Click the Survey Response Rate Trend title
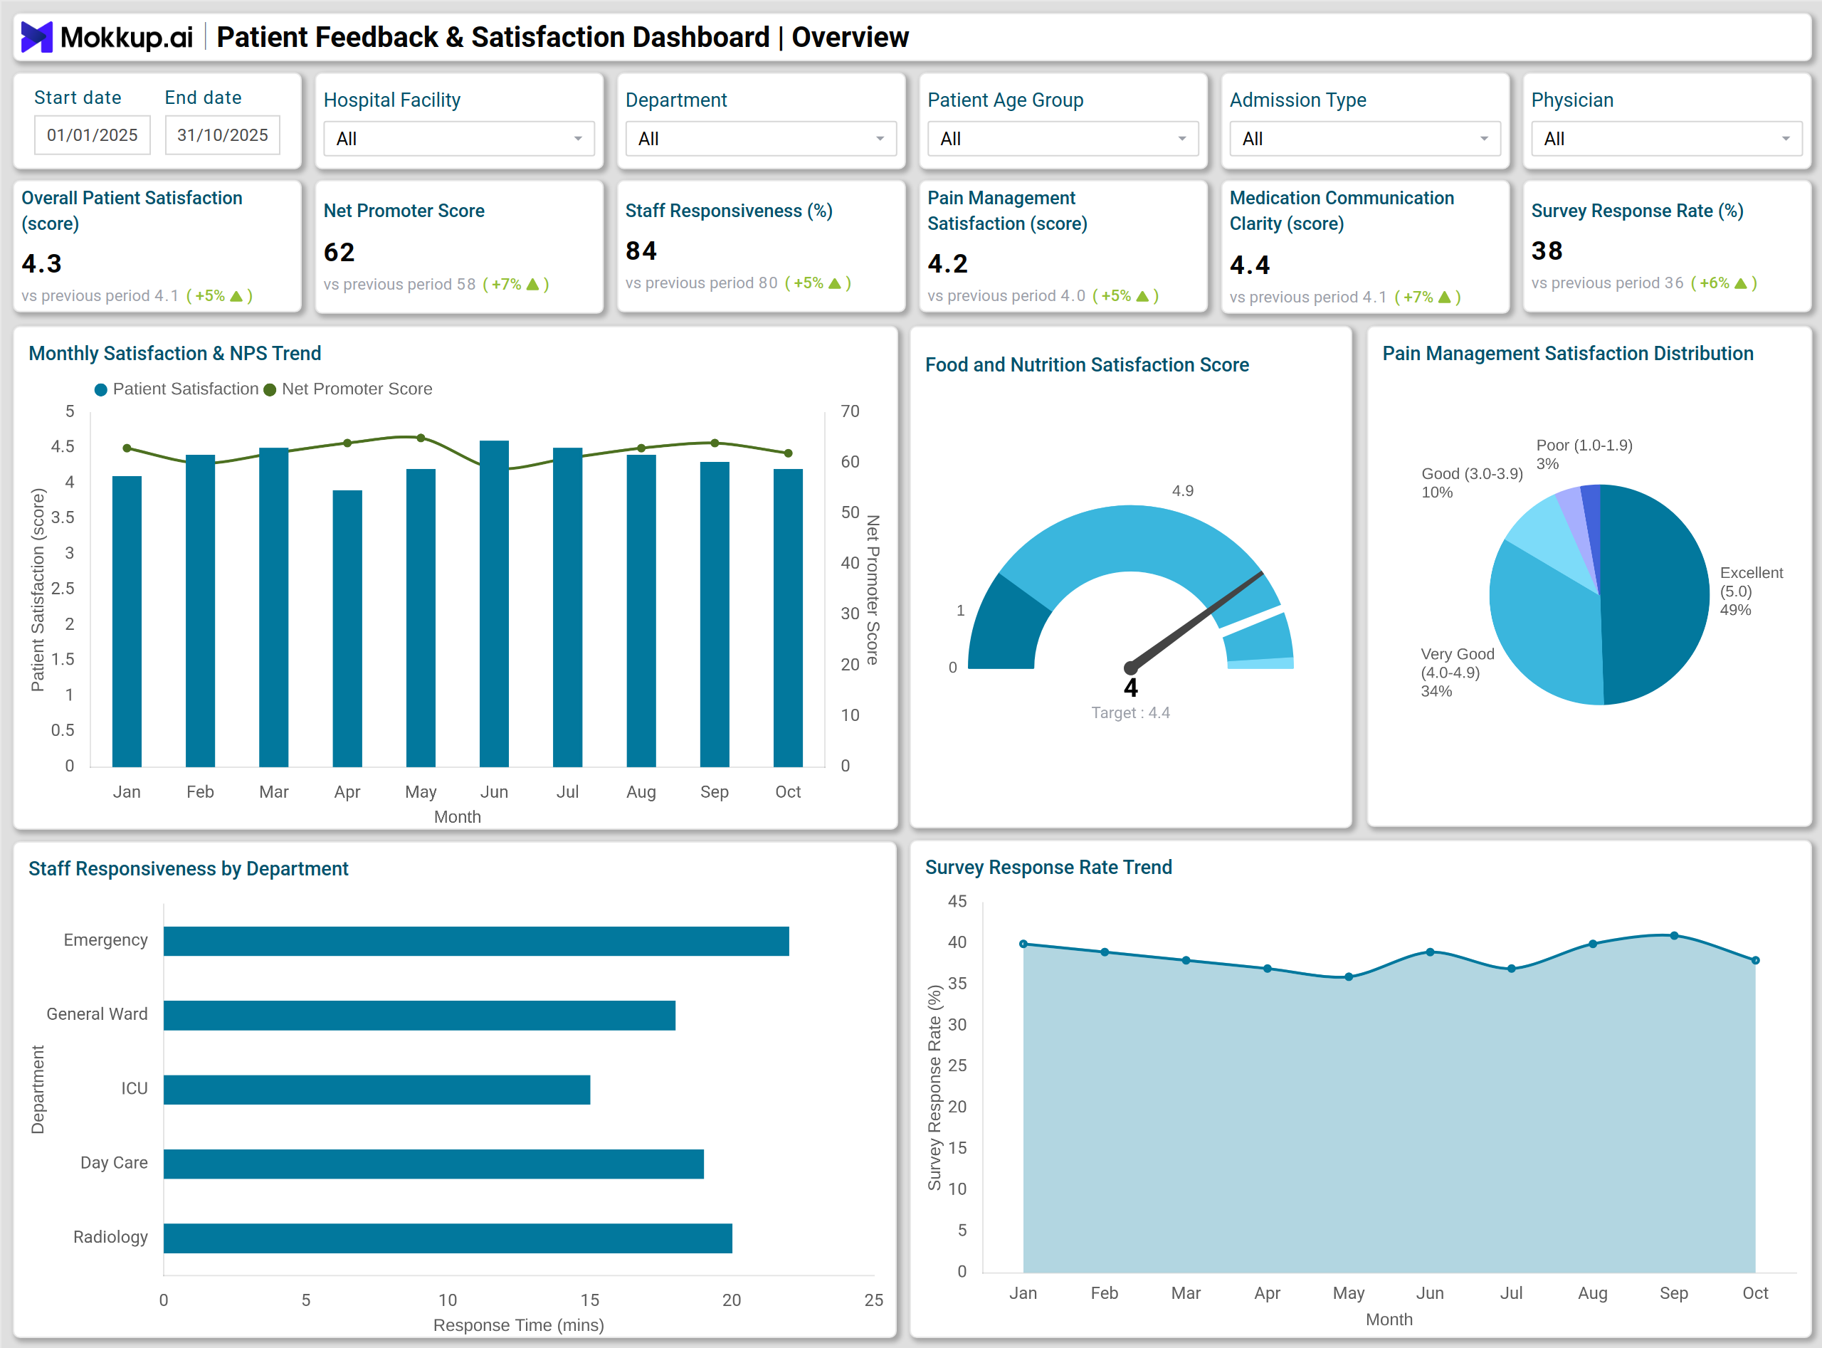This screenshot has width=1822, height=1348. (x=1048, y=867)
